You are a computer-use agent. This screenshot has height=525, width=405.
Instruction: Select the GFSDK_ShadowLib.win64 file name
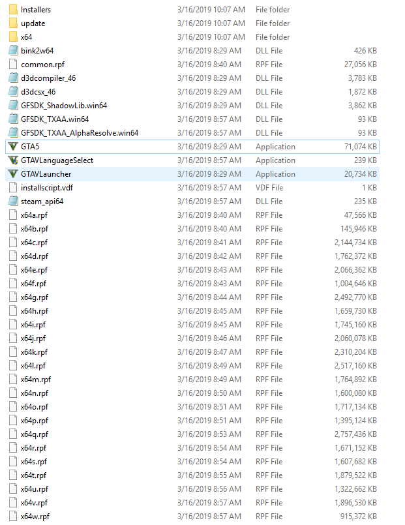tap(64, 106)
